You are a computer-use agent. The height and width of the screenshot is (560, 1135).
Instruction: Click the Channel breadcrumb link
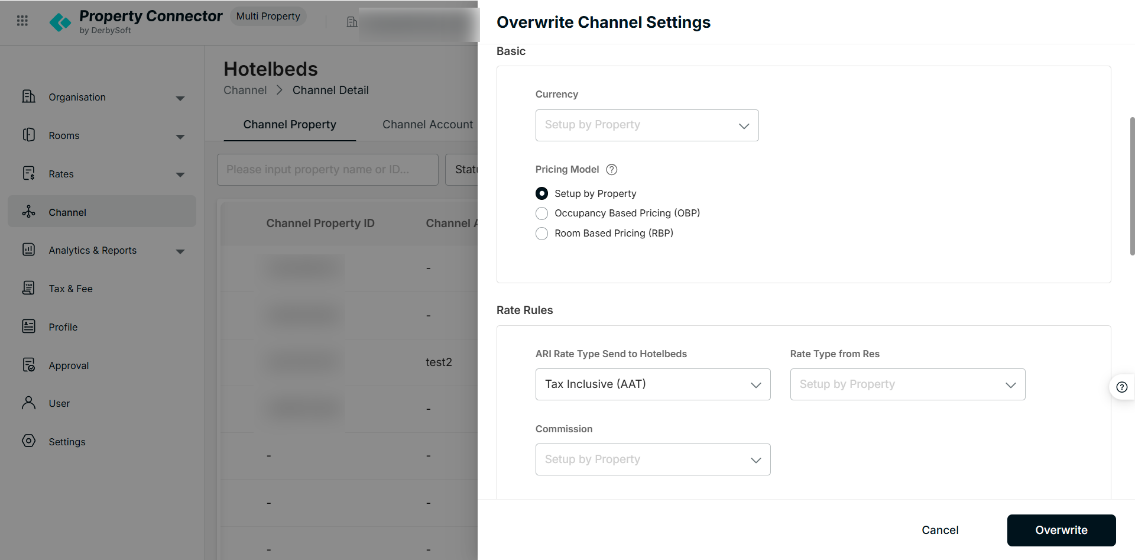[245, 90]
